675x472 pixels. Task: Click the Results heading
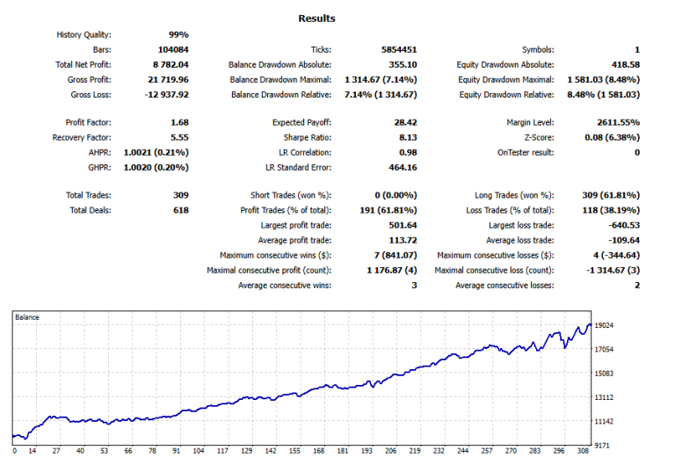click(316, 18)
